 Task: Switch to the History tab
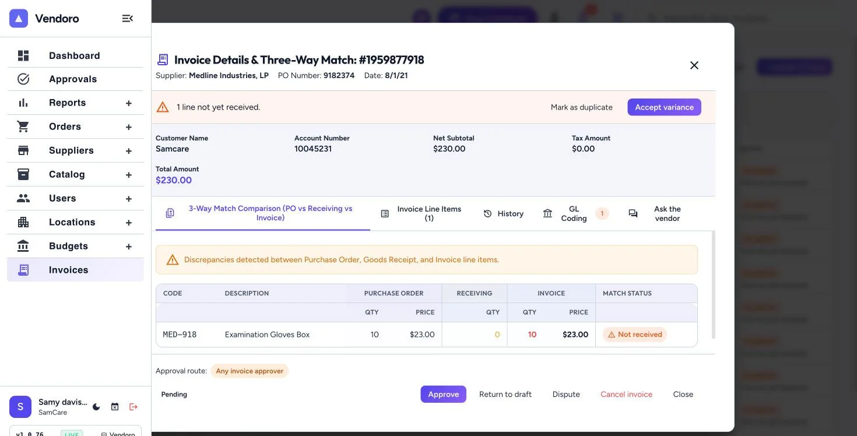click(x=504, y=213)
